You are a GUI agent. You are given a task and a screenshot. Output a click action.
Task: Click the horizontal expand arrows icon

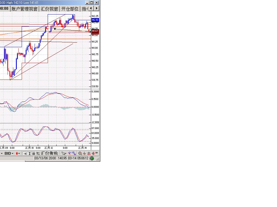point(89,153)
